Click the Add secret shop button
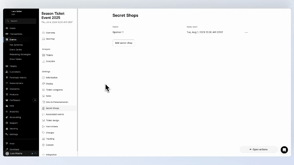This screenshot has height=165, width=294. (x=124, y=43)
